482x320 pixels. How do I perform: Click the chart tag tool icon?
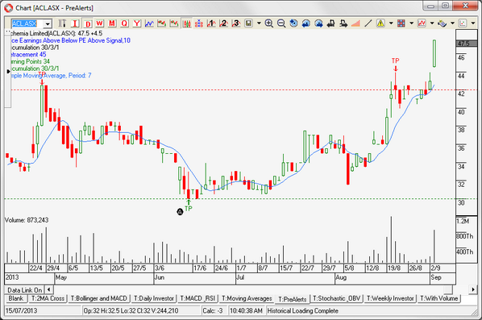point(442,23)
